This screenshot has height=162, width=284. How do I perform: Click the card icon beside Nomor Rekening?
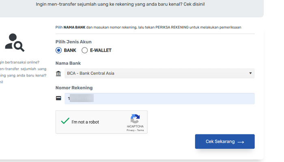click(x=58, y=98)
